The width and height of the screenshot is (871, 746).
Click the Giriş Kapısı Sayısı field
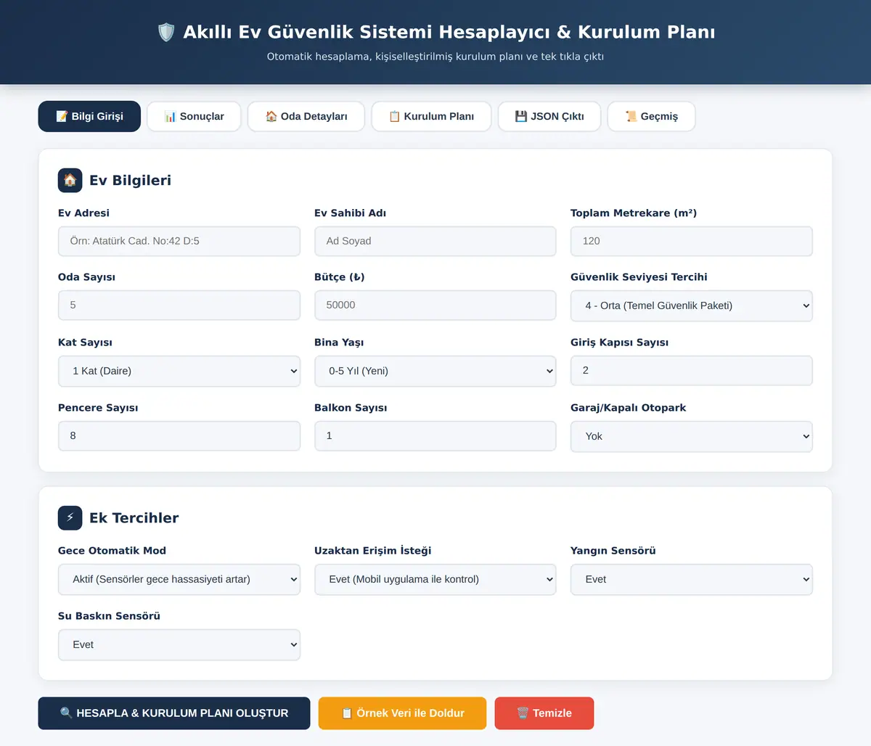(x=692, y=370)
